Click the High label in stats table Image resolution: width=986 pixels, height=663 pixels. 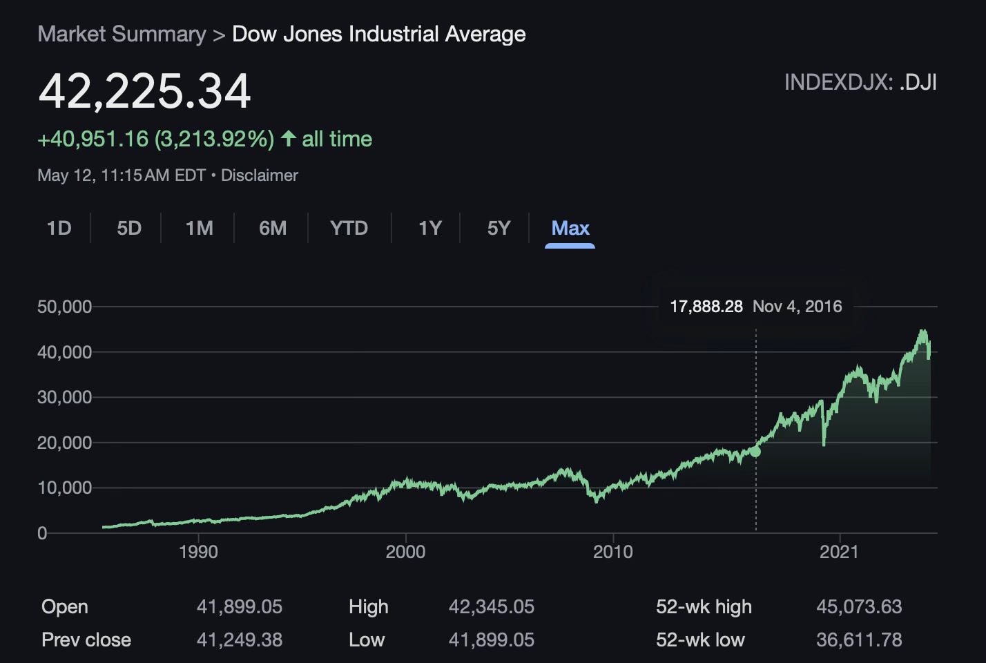369,607
